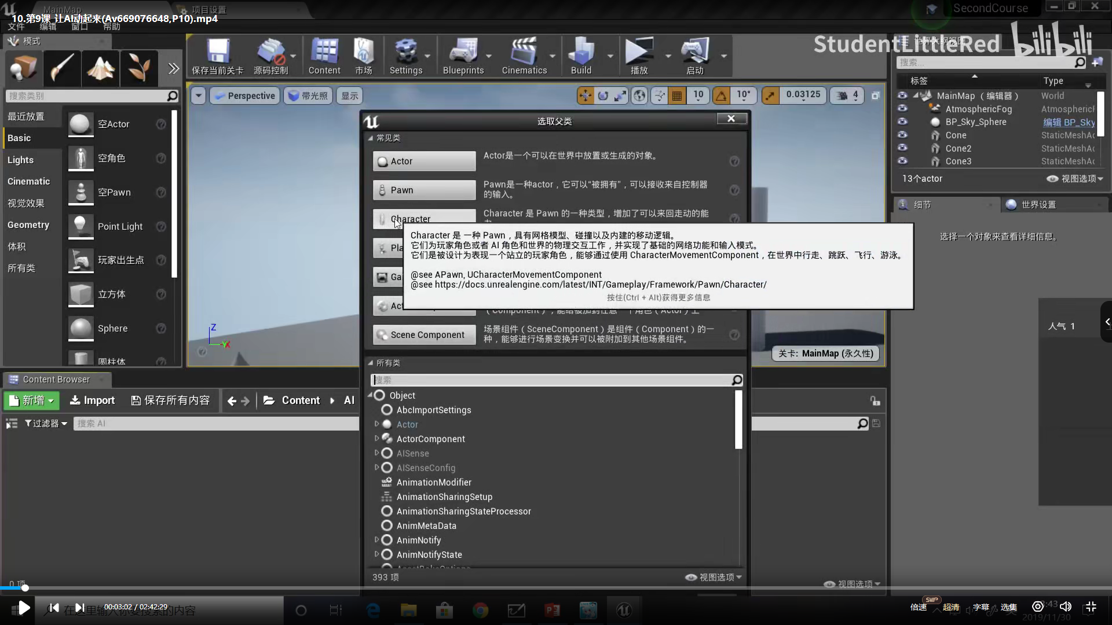This screenshot has height=625, width=1112.
Task: Click the Play (播放) toolbar icon
Action: tap(639, 56)
